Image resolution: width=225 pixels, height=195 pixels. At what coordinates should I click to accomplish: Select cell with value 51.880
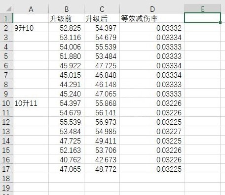pyautogui.click(x=67, y=56)
